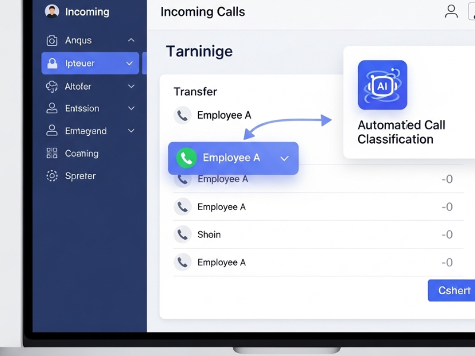Click the -0 value in Shoin row
The image size is (475, 356).
[447, 234]
